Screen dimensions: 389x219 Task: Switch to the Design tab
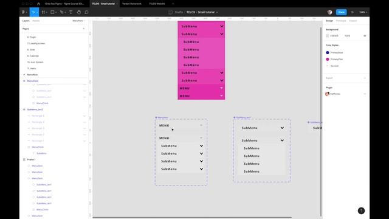coord(329,21)
